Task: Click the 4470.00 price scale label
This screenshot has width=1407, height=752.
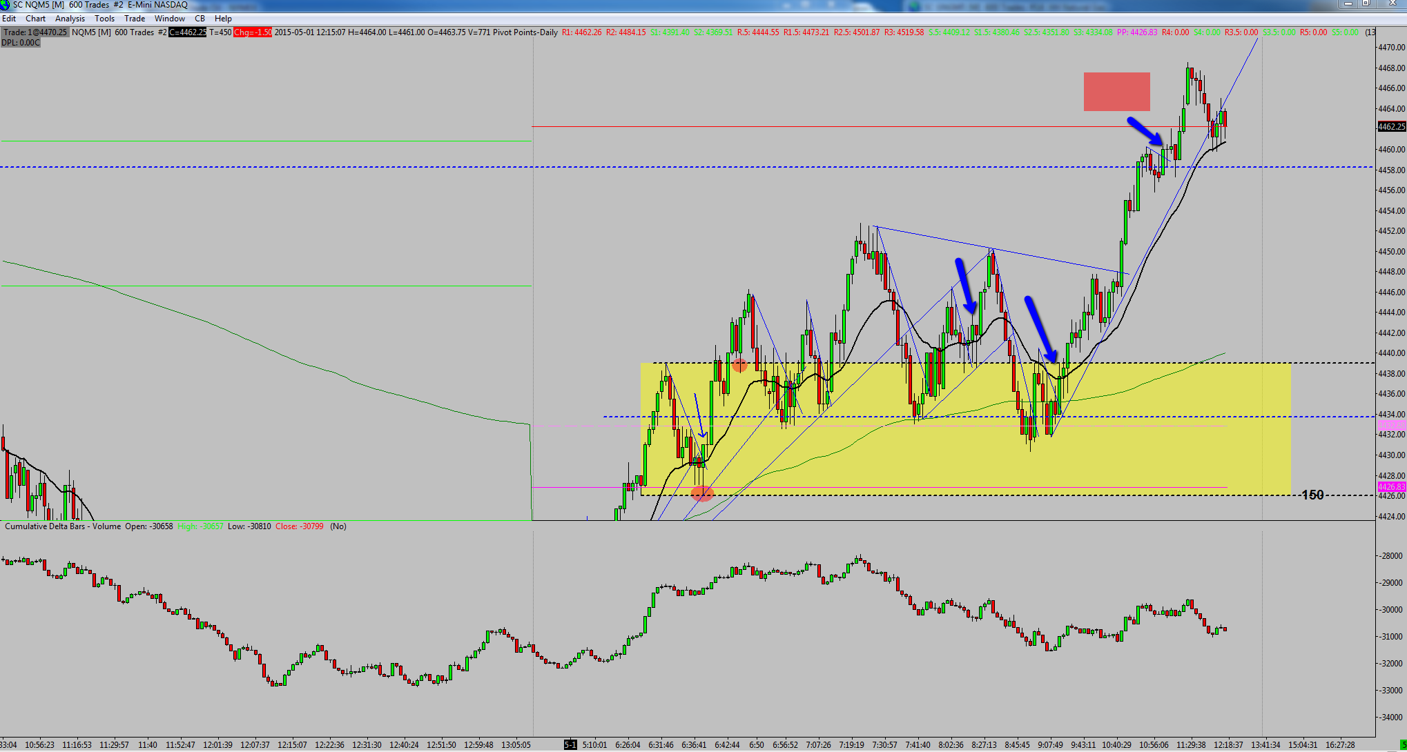Action: (x=1391, y=48)
